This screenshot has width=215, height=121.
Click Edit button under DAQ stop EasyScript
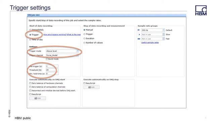(91, 87)
